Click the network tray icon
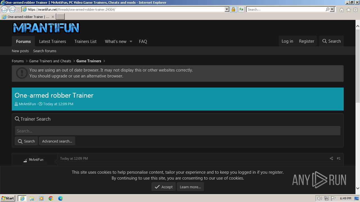The image size is (360, 202). (x=327, y=198)
